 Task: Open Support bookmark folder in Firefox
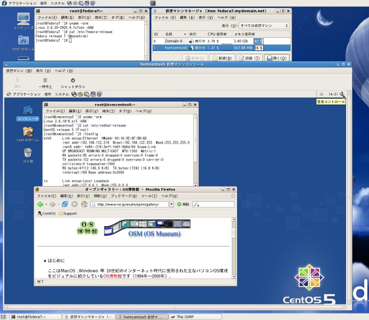[x=67, y=213]
